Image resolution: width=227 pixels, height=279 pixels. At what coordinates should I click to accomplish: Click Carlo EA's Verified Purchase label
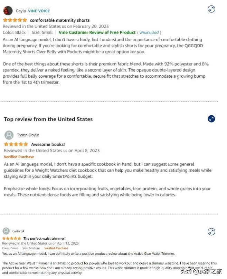click(56, 248)
